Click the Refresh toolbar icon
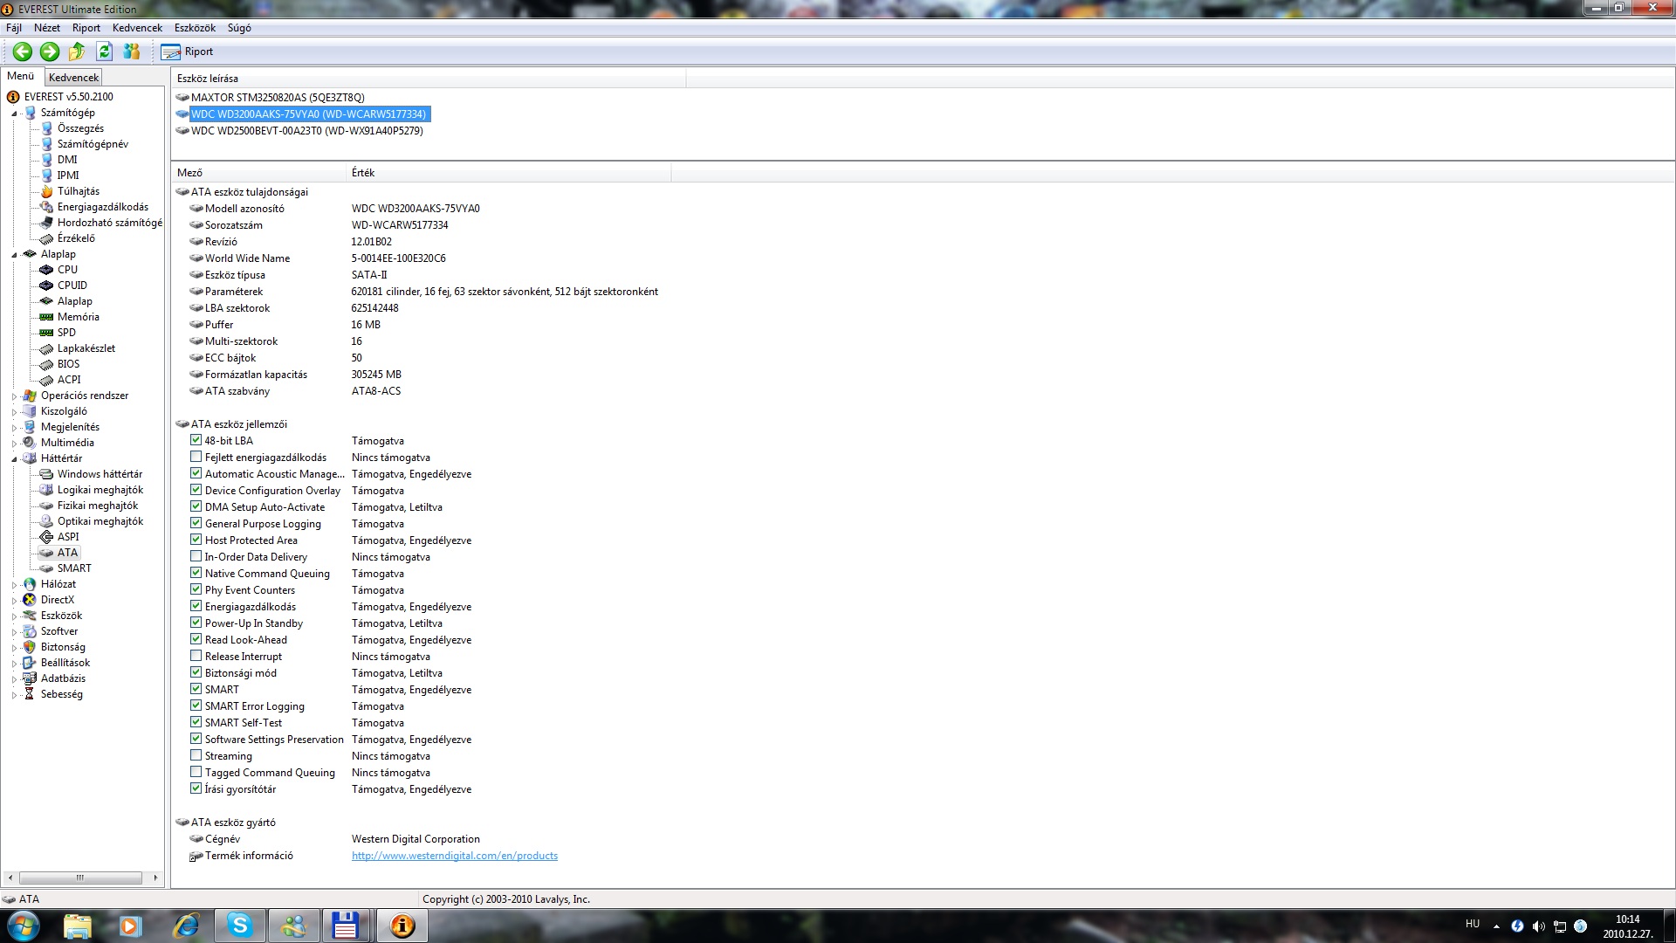1676x943 pixels. click(104, 52)
